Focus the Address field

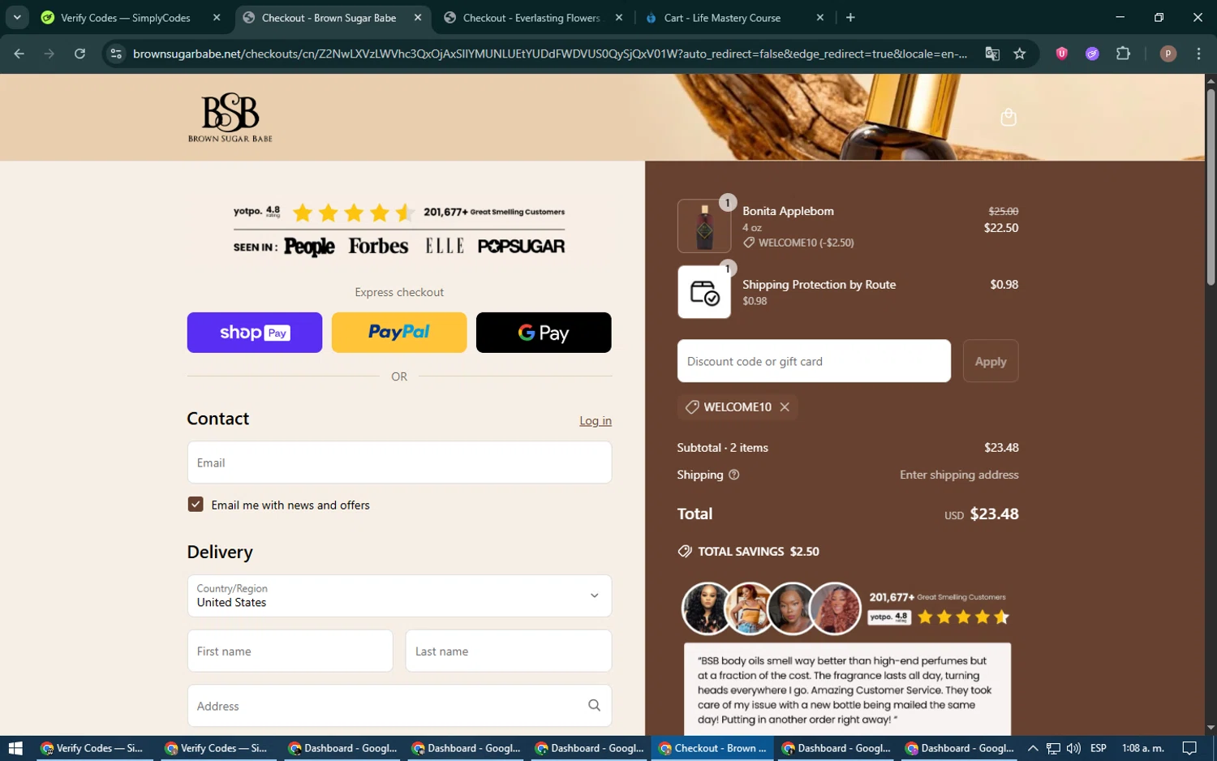[x=399, y=706]
